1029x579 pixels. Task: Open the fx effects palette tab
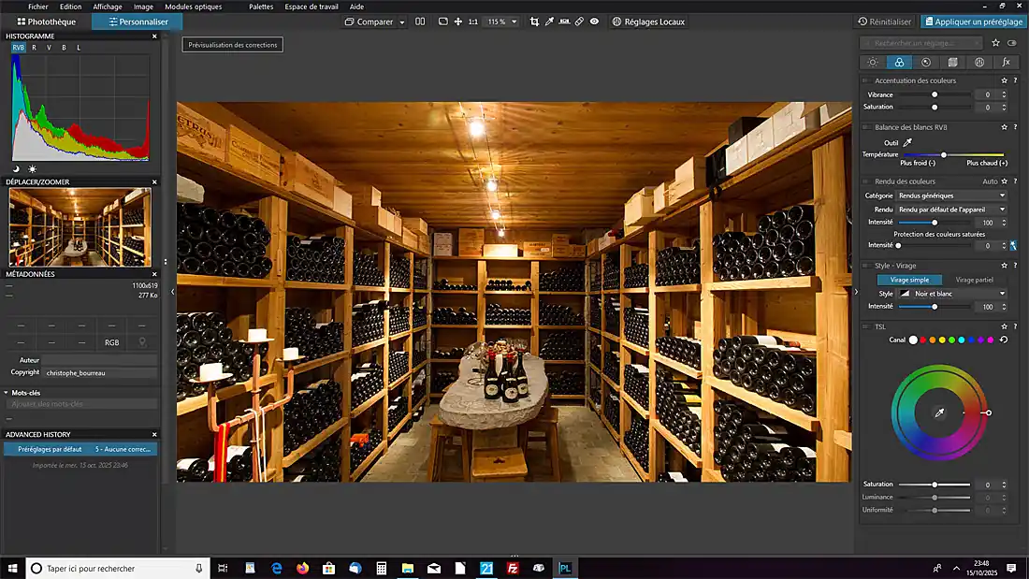click(1006, 62)
